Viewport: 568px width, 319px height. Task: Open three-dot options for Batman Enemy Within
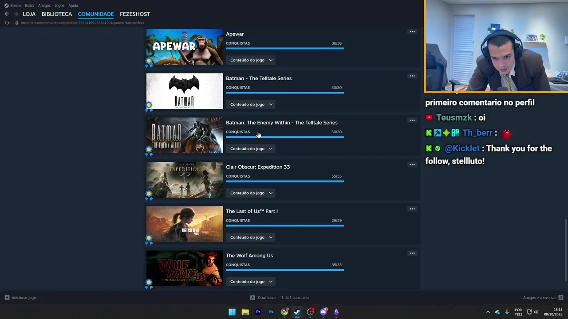tap(412, 120)
